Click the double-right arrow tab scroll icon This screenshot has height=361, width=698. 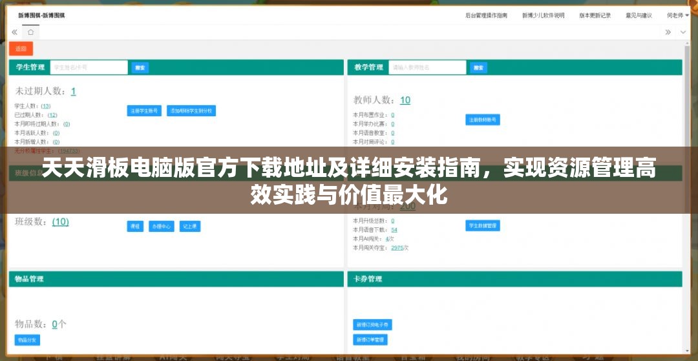668,32
